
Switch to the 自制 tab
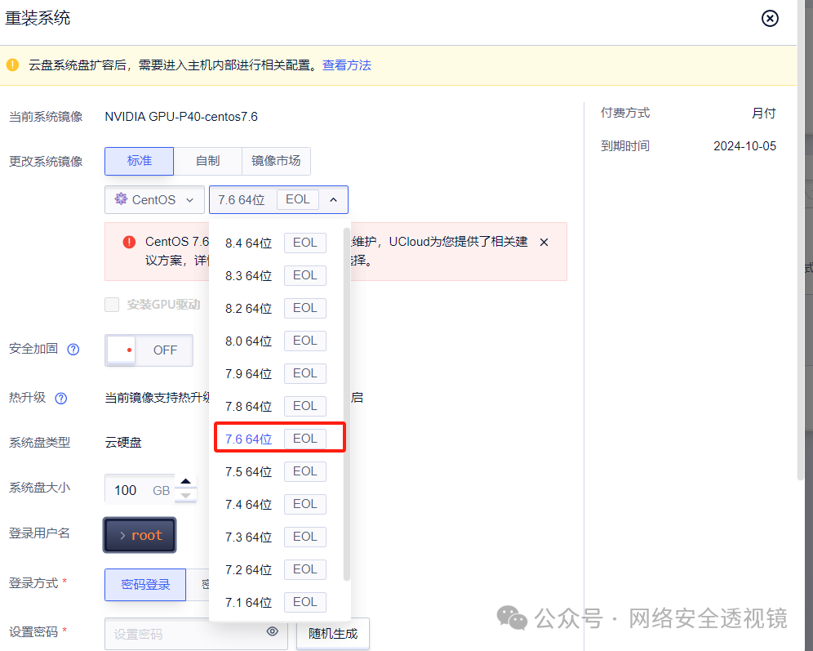click(x=208, y=161)
